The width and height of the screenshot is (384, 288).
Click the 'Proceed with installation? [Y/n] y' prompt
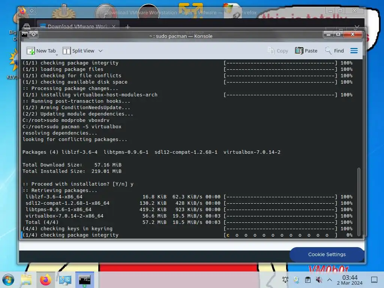tap(78, 184)
